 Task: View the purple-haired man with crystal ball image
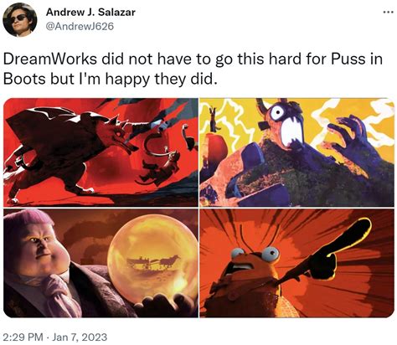[101, 263]
